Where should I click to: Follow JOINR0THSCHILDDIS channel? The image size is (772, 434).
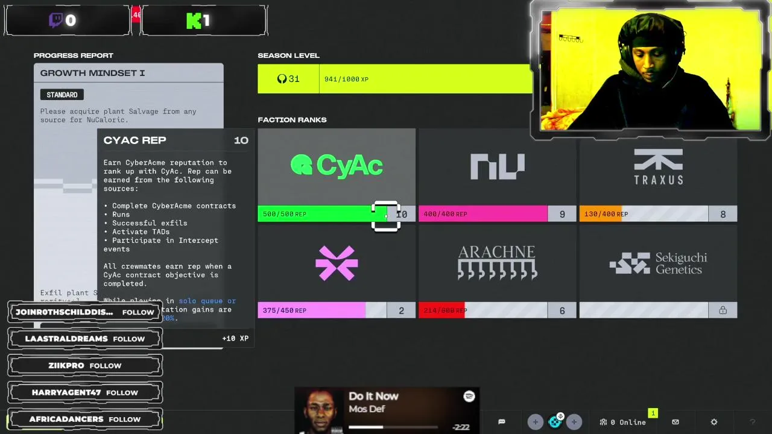coord(138,312)
